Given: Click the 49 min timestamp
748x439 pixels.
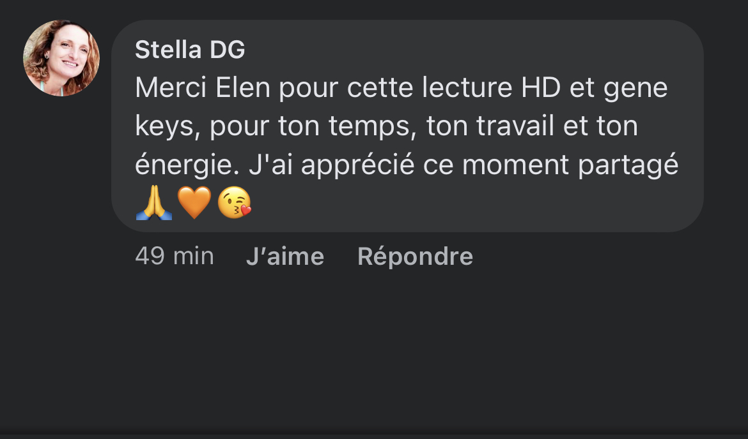Looking at the screenshot, I should click(174, 257).
